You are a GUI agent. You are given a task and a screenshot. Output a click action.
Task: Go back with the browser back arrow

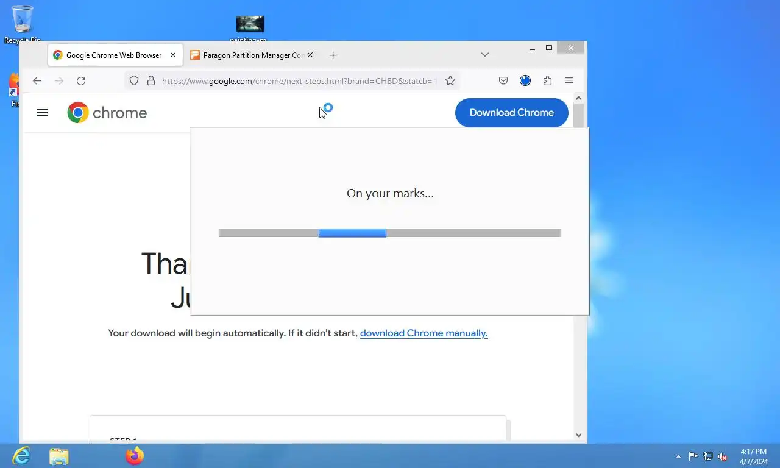(x=37, y=80)
